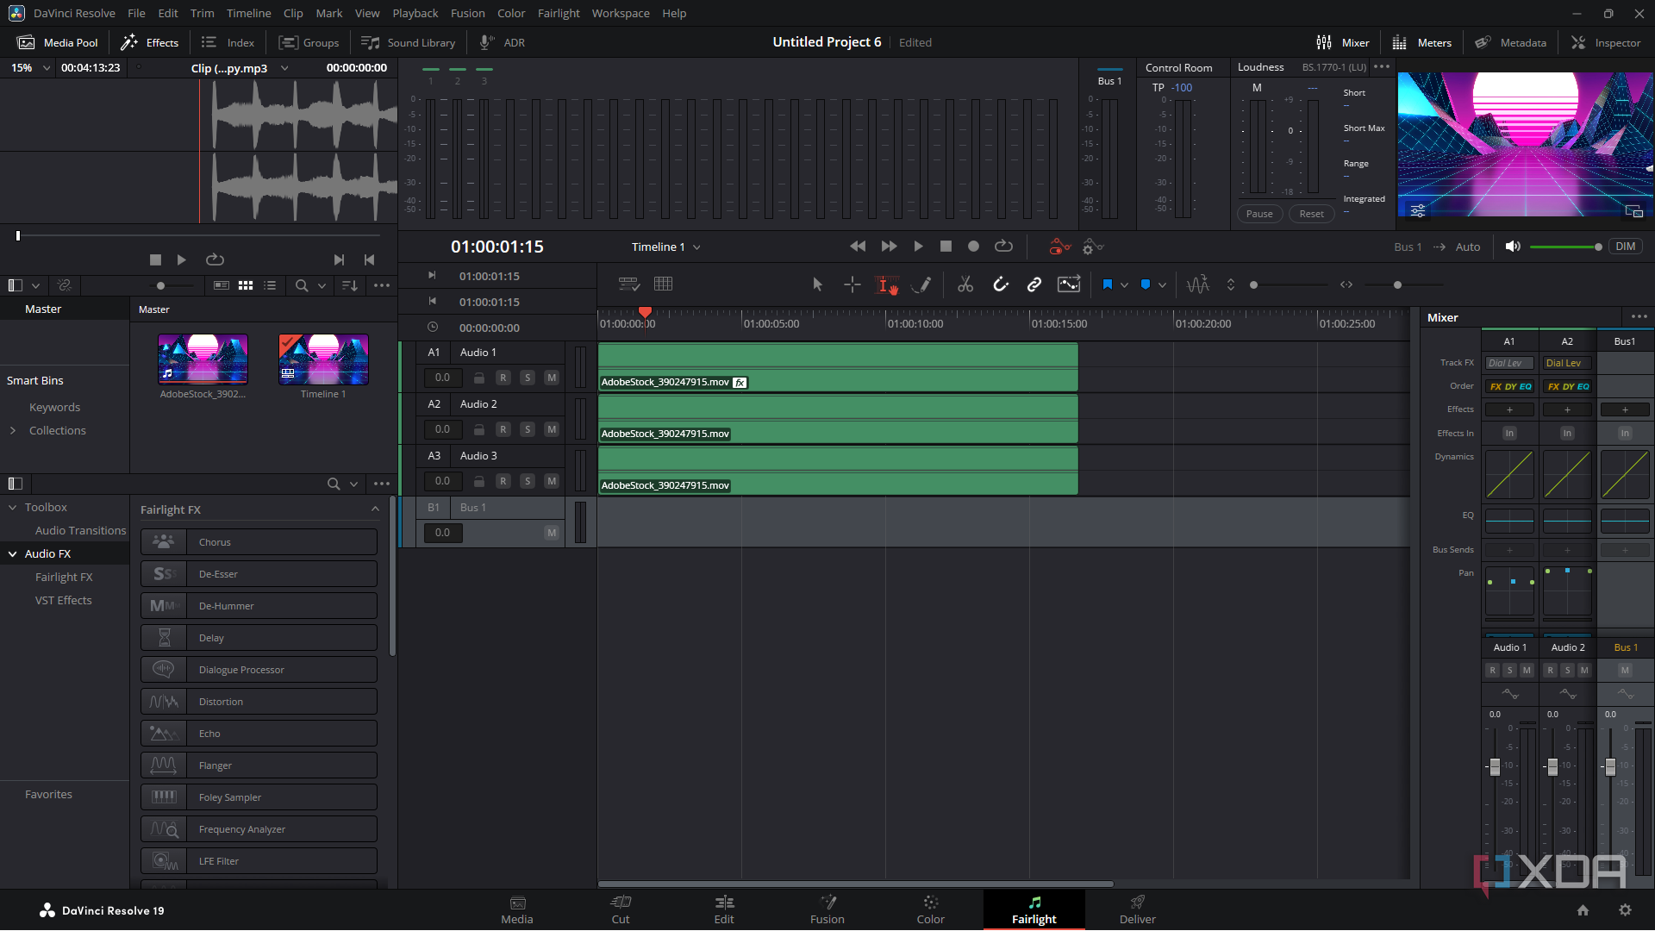1655x931 pixels.
Task: Click the red automation toggle icon
Action: 1059,247
